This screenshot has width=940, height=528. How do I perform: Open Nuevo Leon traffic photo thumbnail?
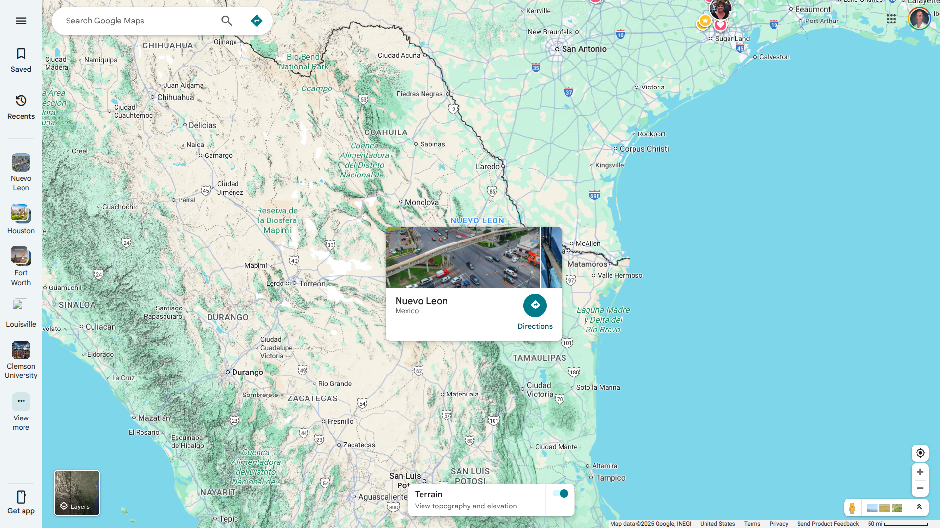463,257
